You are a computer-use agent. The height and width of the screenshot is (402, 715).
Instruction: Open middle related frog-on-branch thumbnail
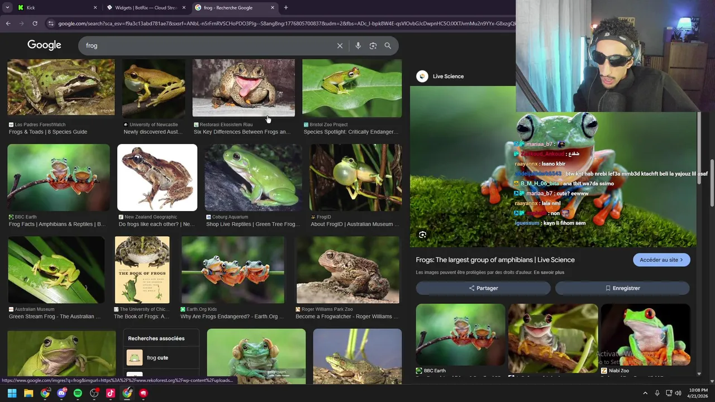tap(553, 337)
